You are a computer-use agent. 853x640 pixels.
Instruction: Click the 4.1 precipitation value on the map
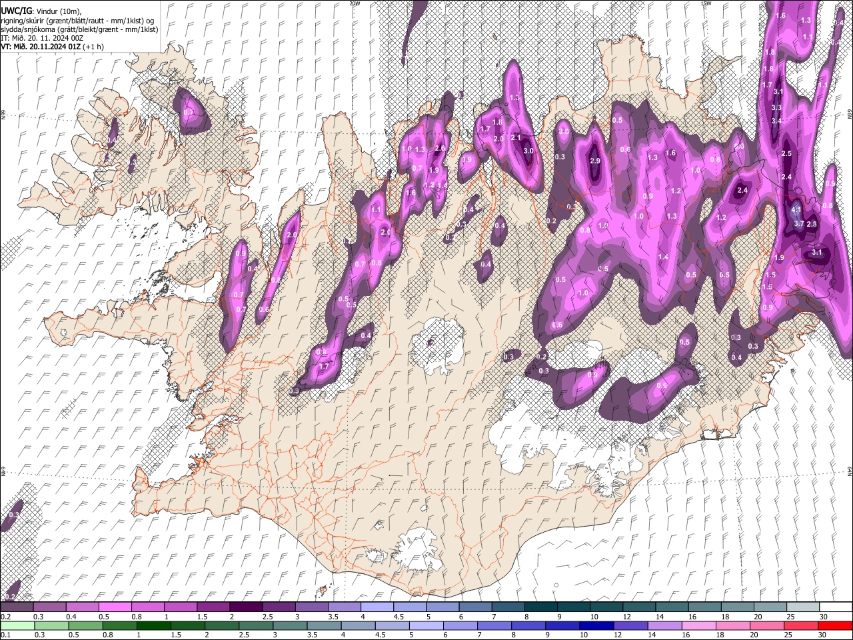(796, 209)
